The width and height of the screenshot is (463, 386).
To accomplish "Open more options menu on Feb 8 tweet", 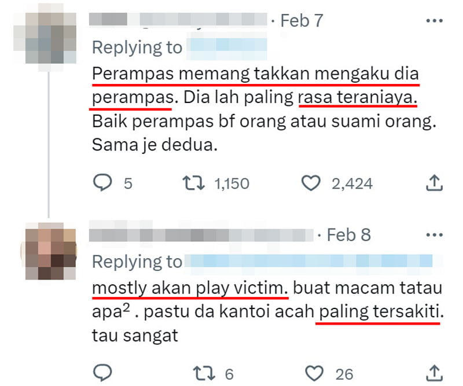I will 435,235.
